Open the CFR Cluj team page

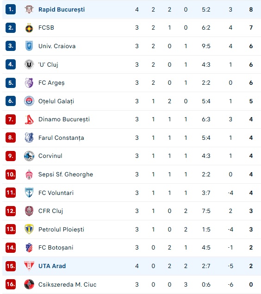[50, 211]
